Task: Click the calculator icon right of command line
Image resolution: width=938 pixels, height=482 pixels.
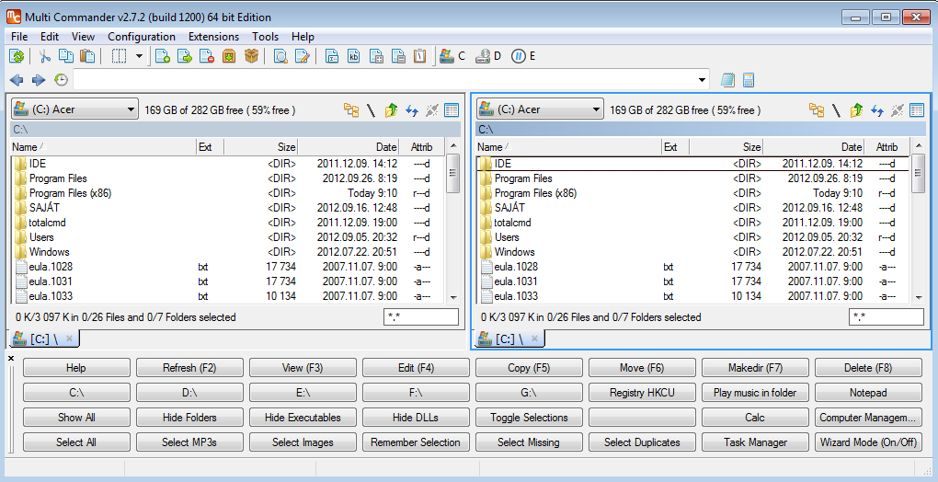Action: (748, 79)
